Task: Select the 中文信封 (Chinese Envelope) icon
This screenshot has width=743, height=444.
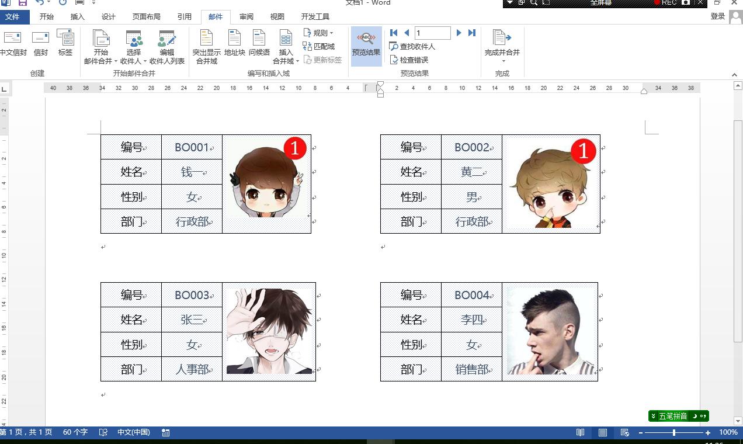Action: [13, 44]
